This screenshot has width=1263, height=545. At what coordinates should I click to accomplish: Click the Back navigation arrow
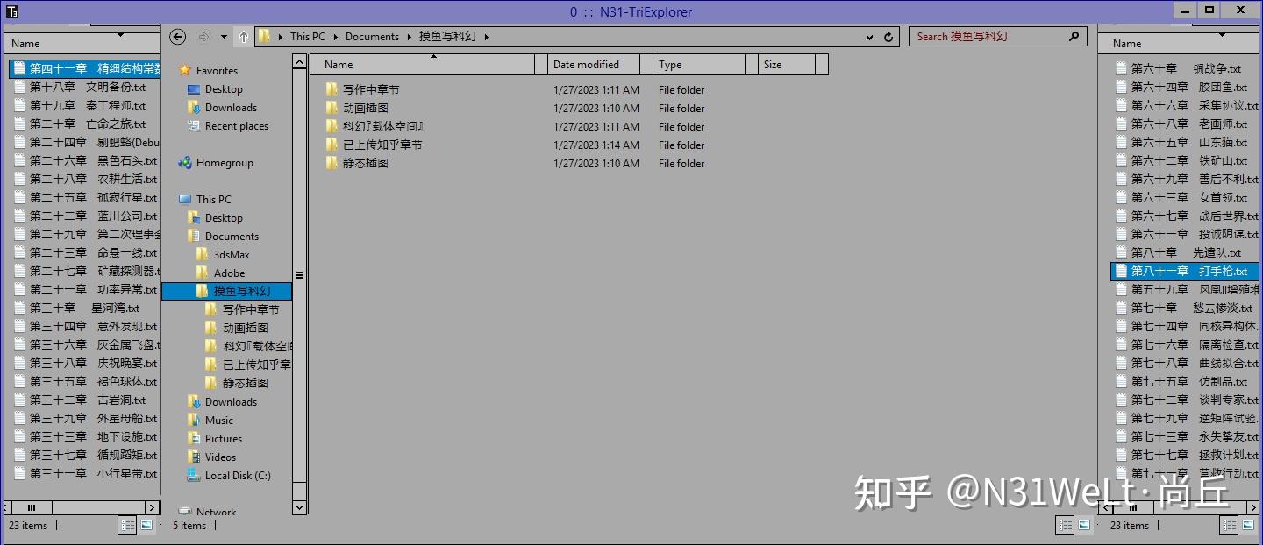click(x=176, y=36)
